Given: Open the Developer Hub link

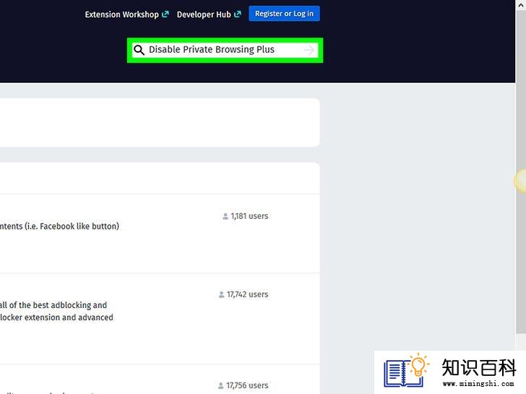Looking at the screenshot, I should (209, 14).
